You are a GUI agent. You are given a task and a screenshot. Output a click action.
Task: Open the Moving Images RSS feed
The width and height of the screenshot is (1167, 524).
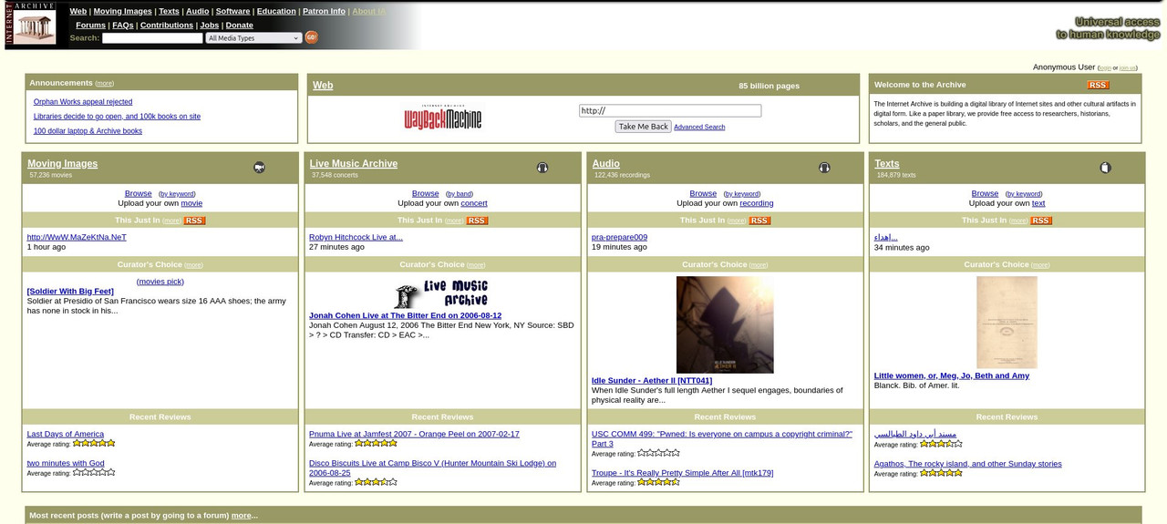pyautogui.click(x=194, y=221)
